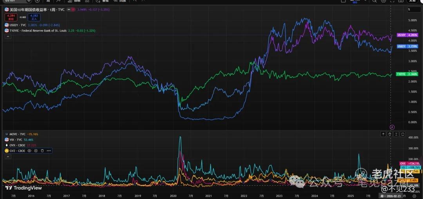Collapse the lower pane with the collapse icon
Image resolution: width=423 pixels, height=199 pixels.
396,134
